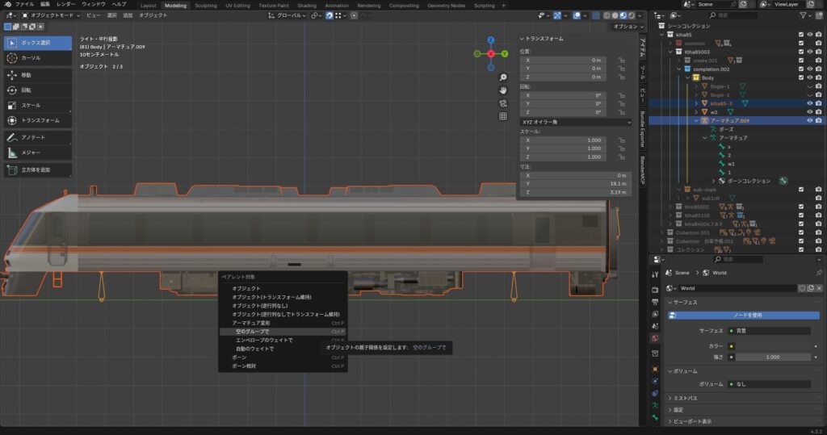Viewport: 827px width, 435px height.
Task: Choose 空のグループで from parent menu
Action: click(x=253, y=331)
